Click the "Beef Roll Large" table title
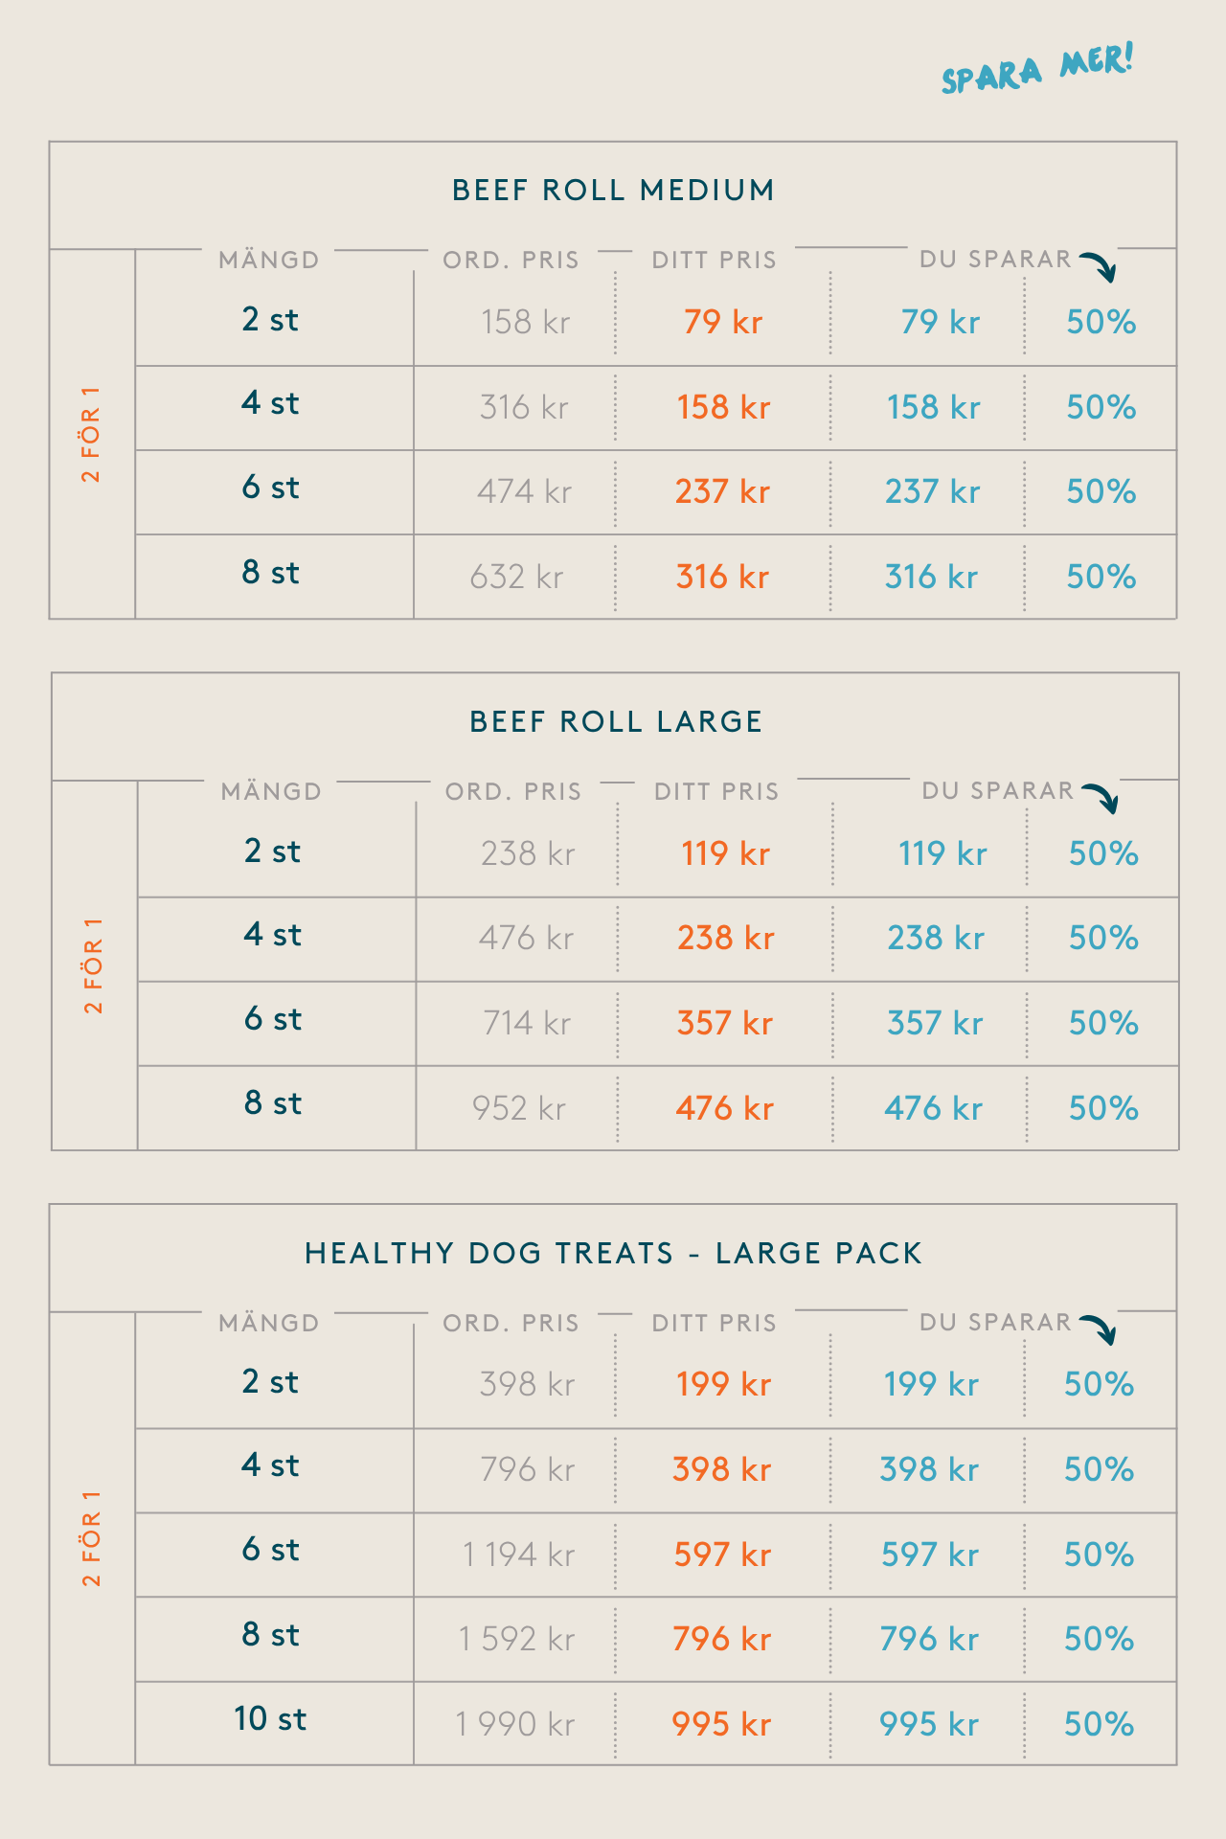 [616, 721]
